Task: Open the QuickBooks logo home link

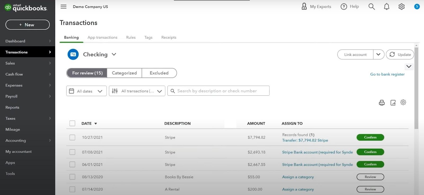Action: tap(26, 8)
